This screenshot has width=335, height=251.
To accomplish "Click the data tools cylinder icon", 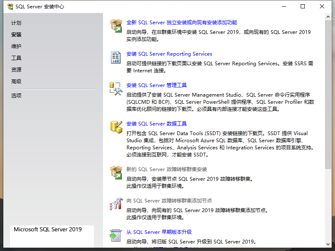I will [116, 127].
